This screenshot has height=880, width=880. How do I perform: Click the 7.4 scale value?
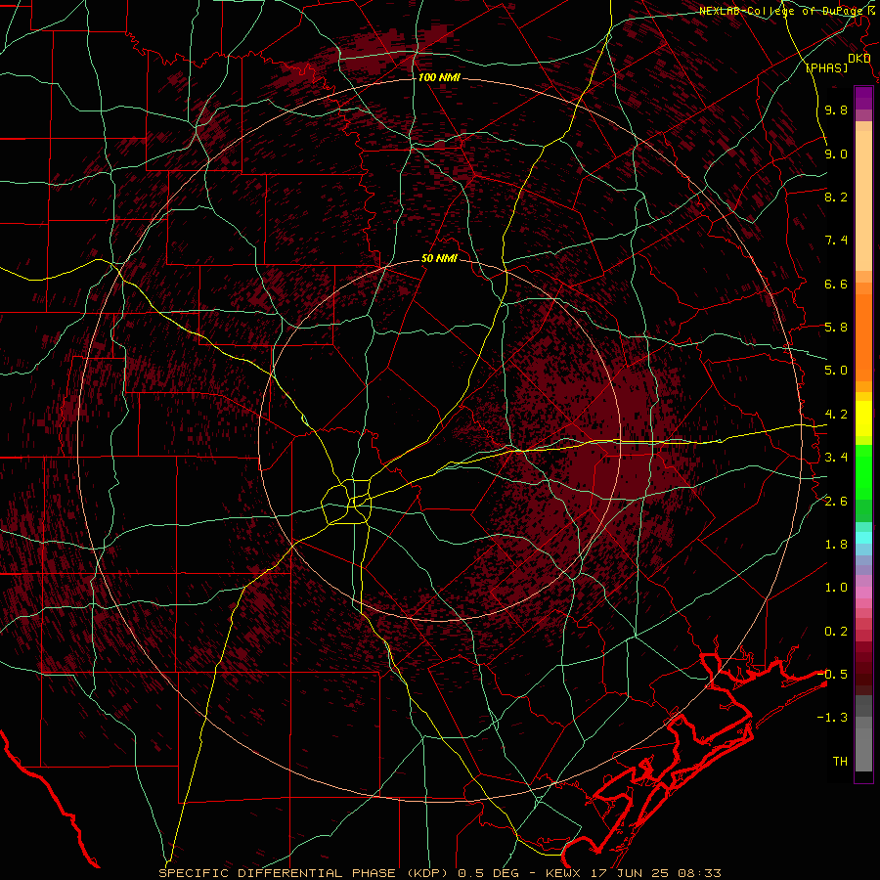click(836, 241)
